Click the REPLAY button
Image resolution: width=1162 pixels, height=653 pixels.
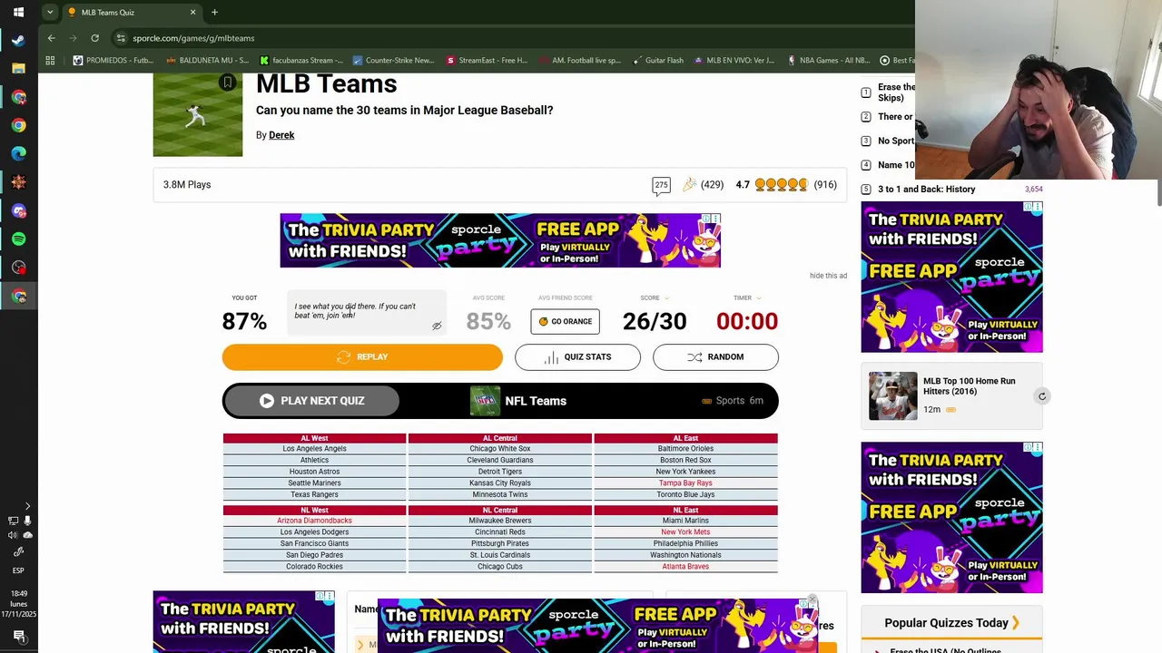pos(362,357)
